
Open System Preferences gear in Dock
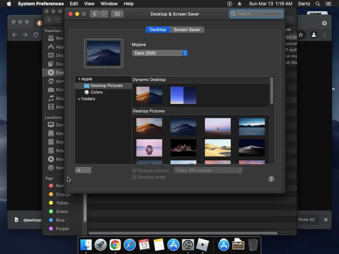(188, 245)
